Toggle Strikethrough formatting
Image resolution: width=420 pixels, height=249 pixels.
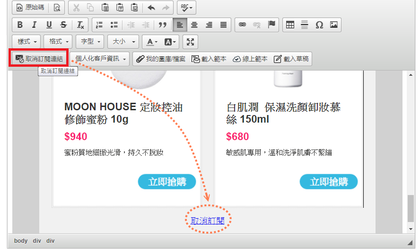point(63,25)
